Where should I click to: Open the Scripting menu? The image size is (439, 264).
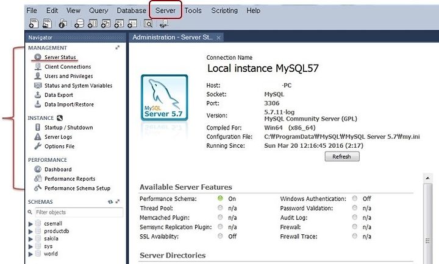(x=224, y=10)
